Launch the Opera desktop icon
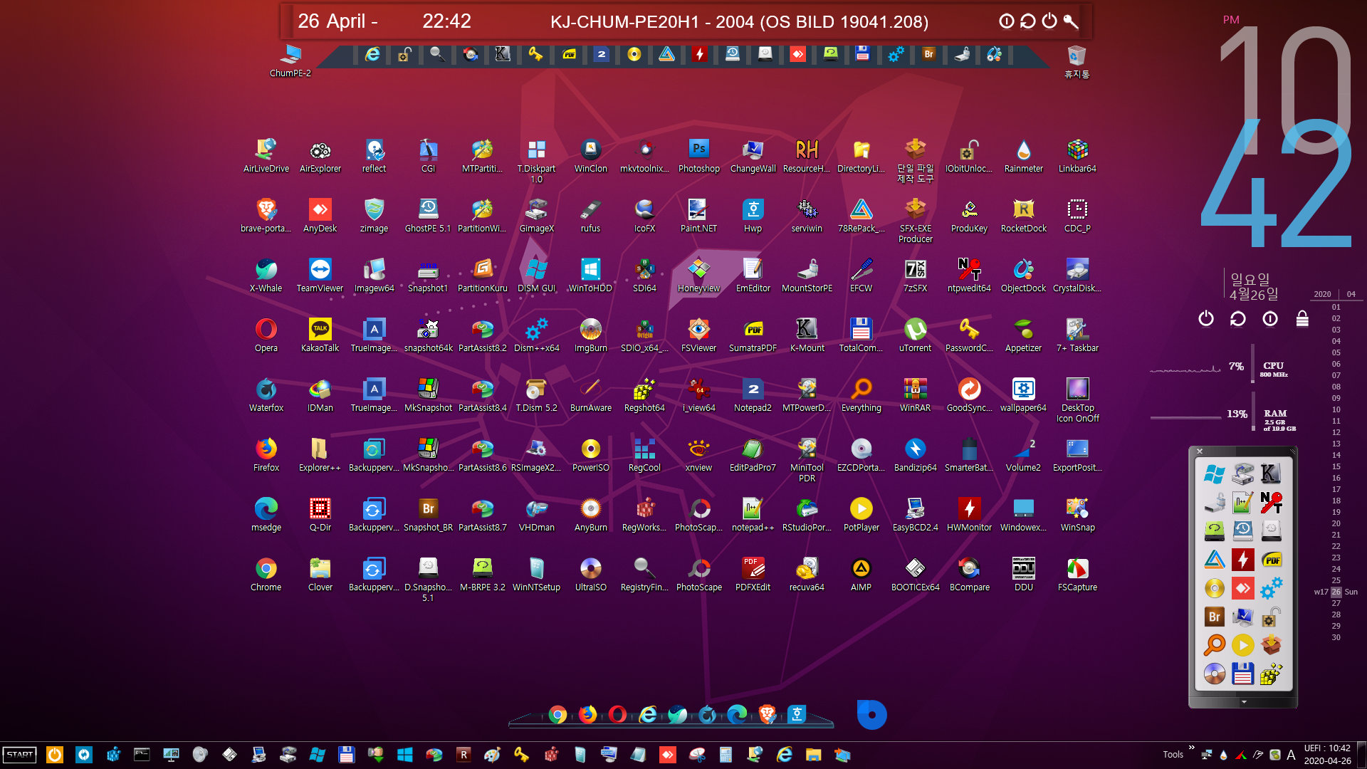 (x=266, y=335)
